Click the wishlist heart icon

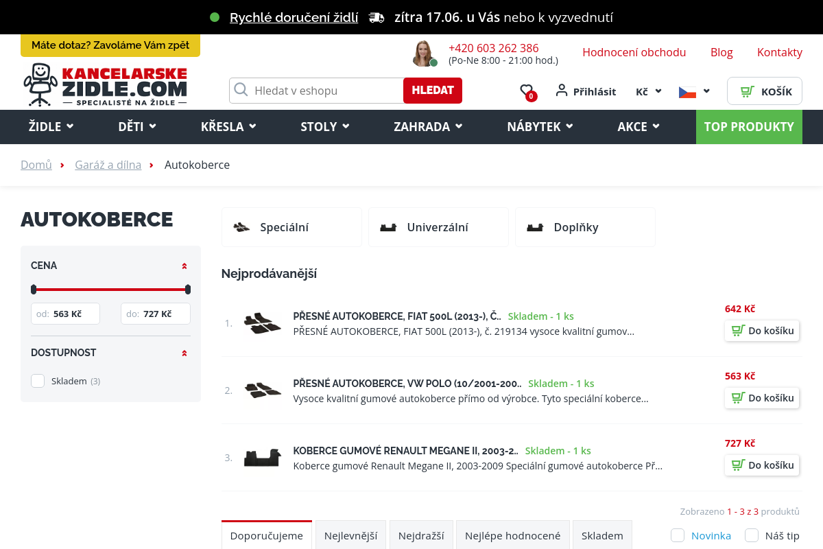click(x=527, y=90)
